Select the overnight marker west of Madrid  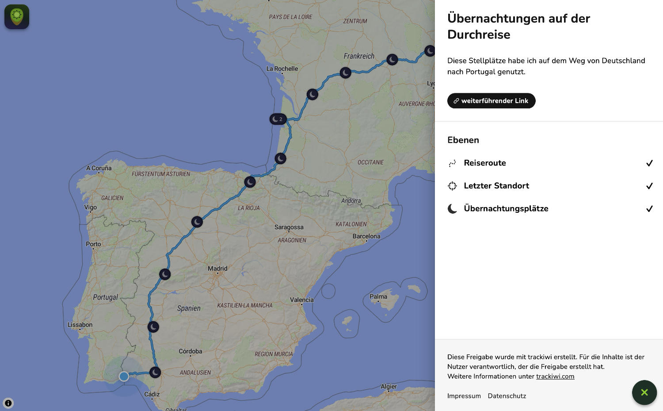click(x=165, y=274)
